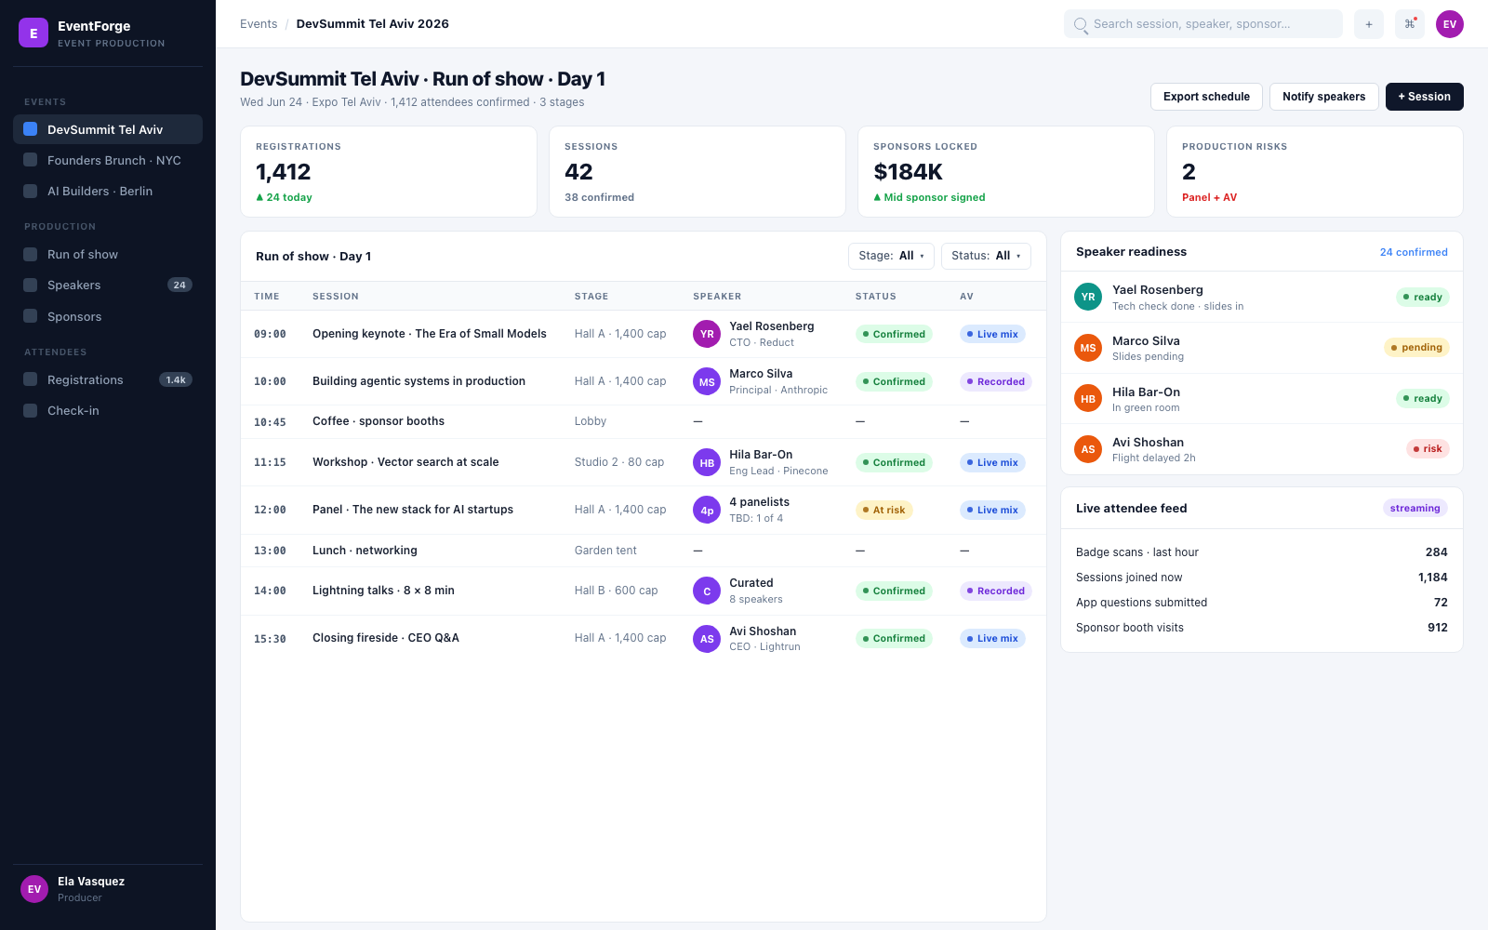Click Notify speakers button
The width and height of the screenshot is (1488, 930).
click(x=1323, y=97)
